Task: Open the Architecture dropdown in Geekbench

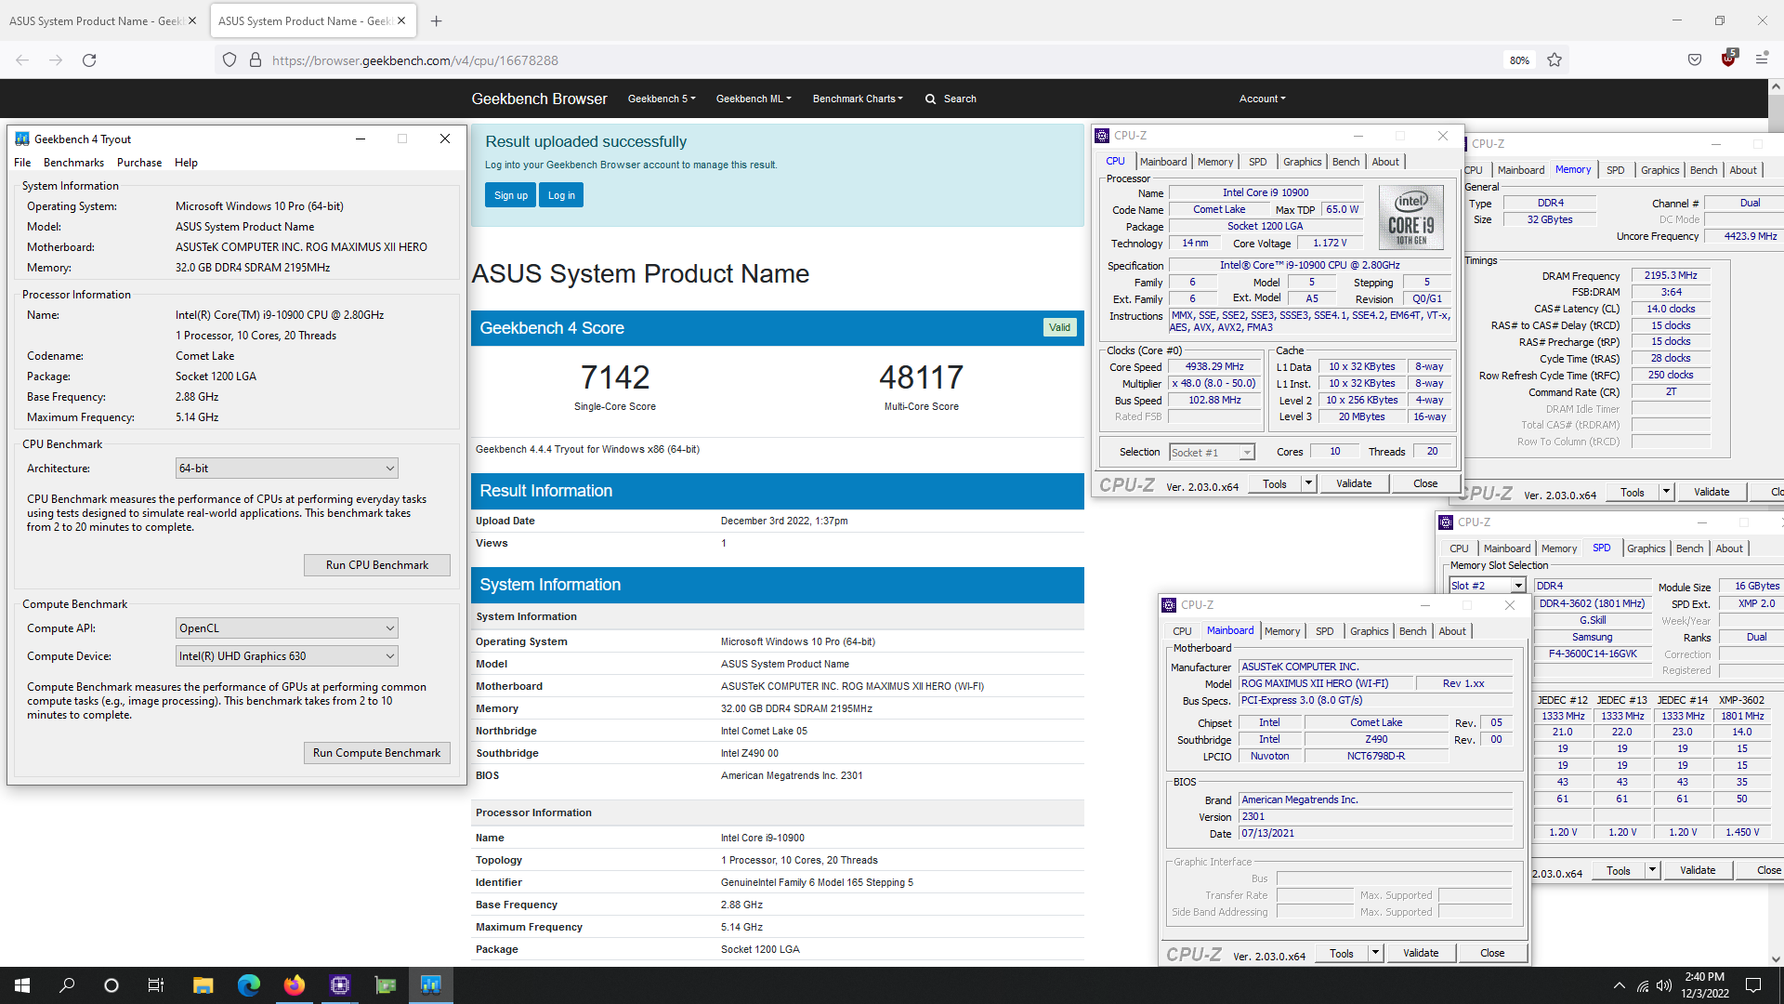Action: 287,469
